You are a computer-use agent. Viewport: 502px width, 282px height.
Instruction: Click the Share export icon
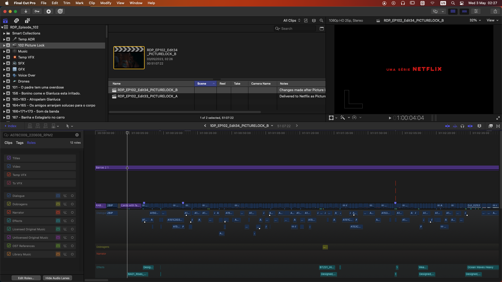pyautogui.click(x=495, y=11)
